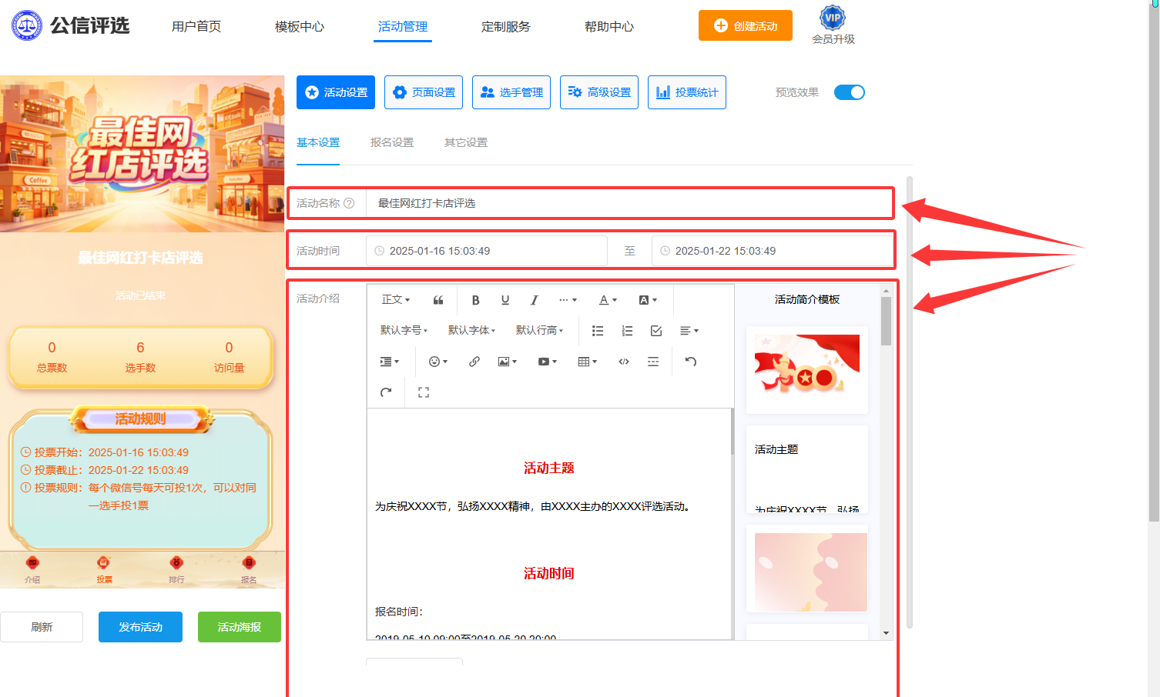The image size is (1160, 697).
Task: Open 选手管理
Action: [x=511, y=92]
